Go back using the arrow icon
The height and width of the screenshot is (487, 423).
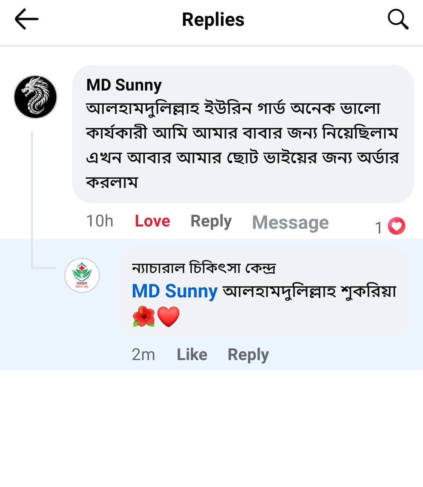pyautogui.click(x=26, y=19)
